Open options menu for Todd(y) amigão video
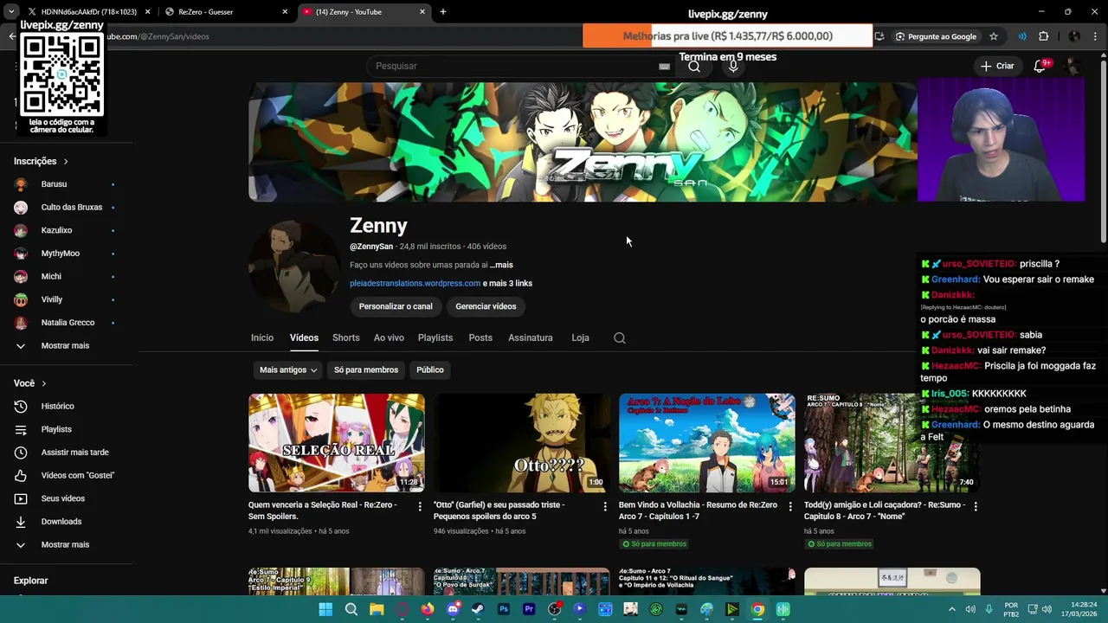Image resolution: width=1108 pixels, height=623 pixels. click(976, 506)
